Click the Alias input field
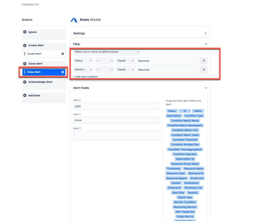This screenshot has width=267, height=221. coord(116,106)
